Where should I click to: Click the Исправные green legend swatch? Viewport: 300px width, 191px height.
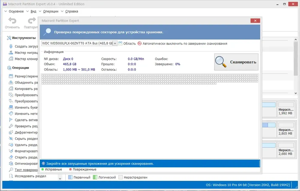click(x=43, y=169)
